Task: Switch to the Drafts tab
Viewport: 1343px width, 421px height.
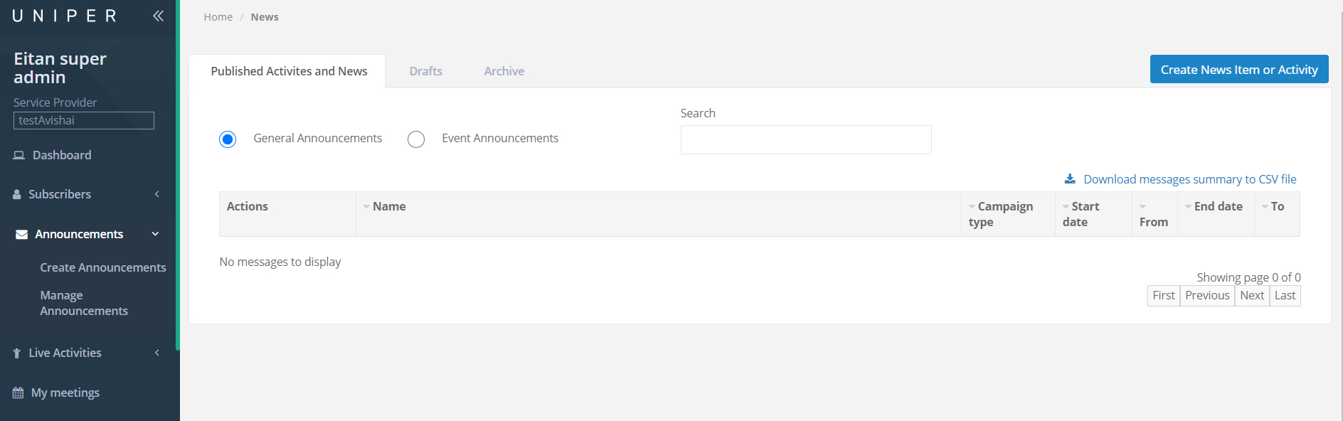Action: 426,71
